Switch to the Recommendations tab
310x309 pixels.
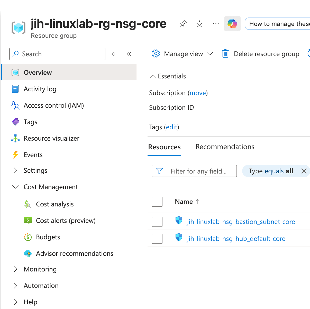(225, 147)
